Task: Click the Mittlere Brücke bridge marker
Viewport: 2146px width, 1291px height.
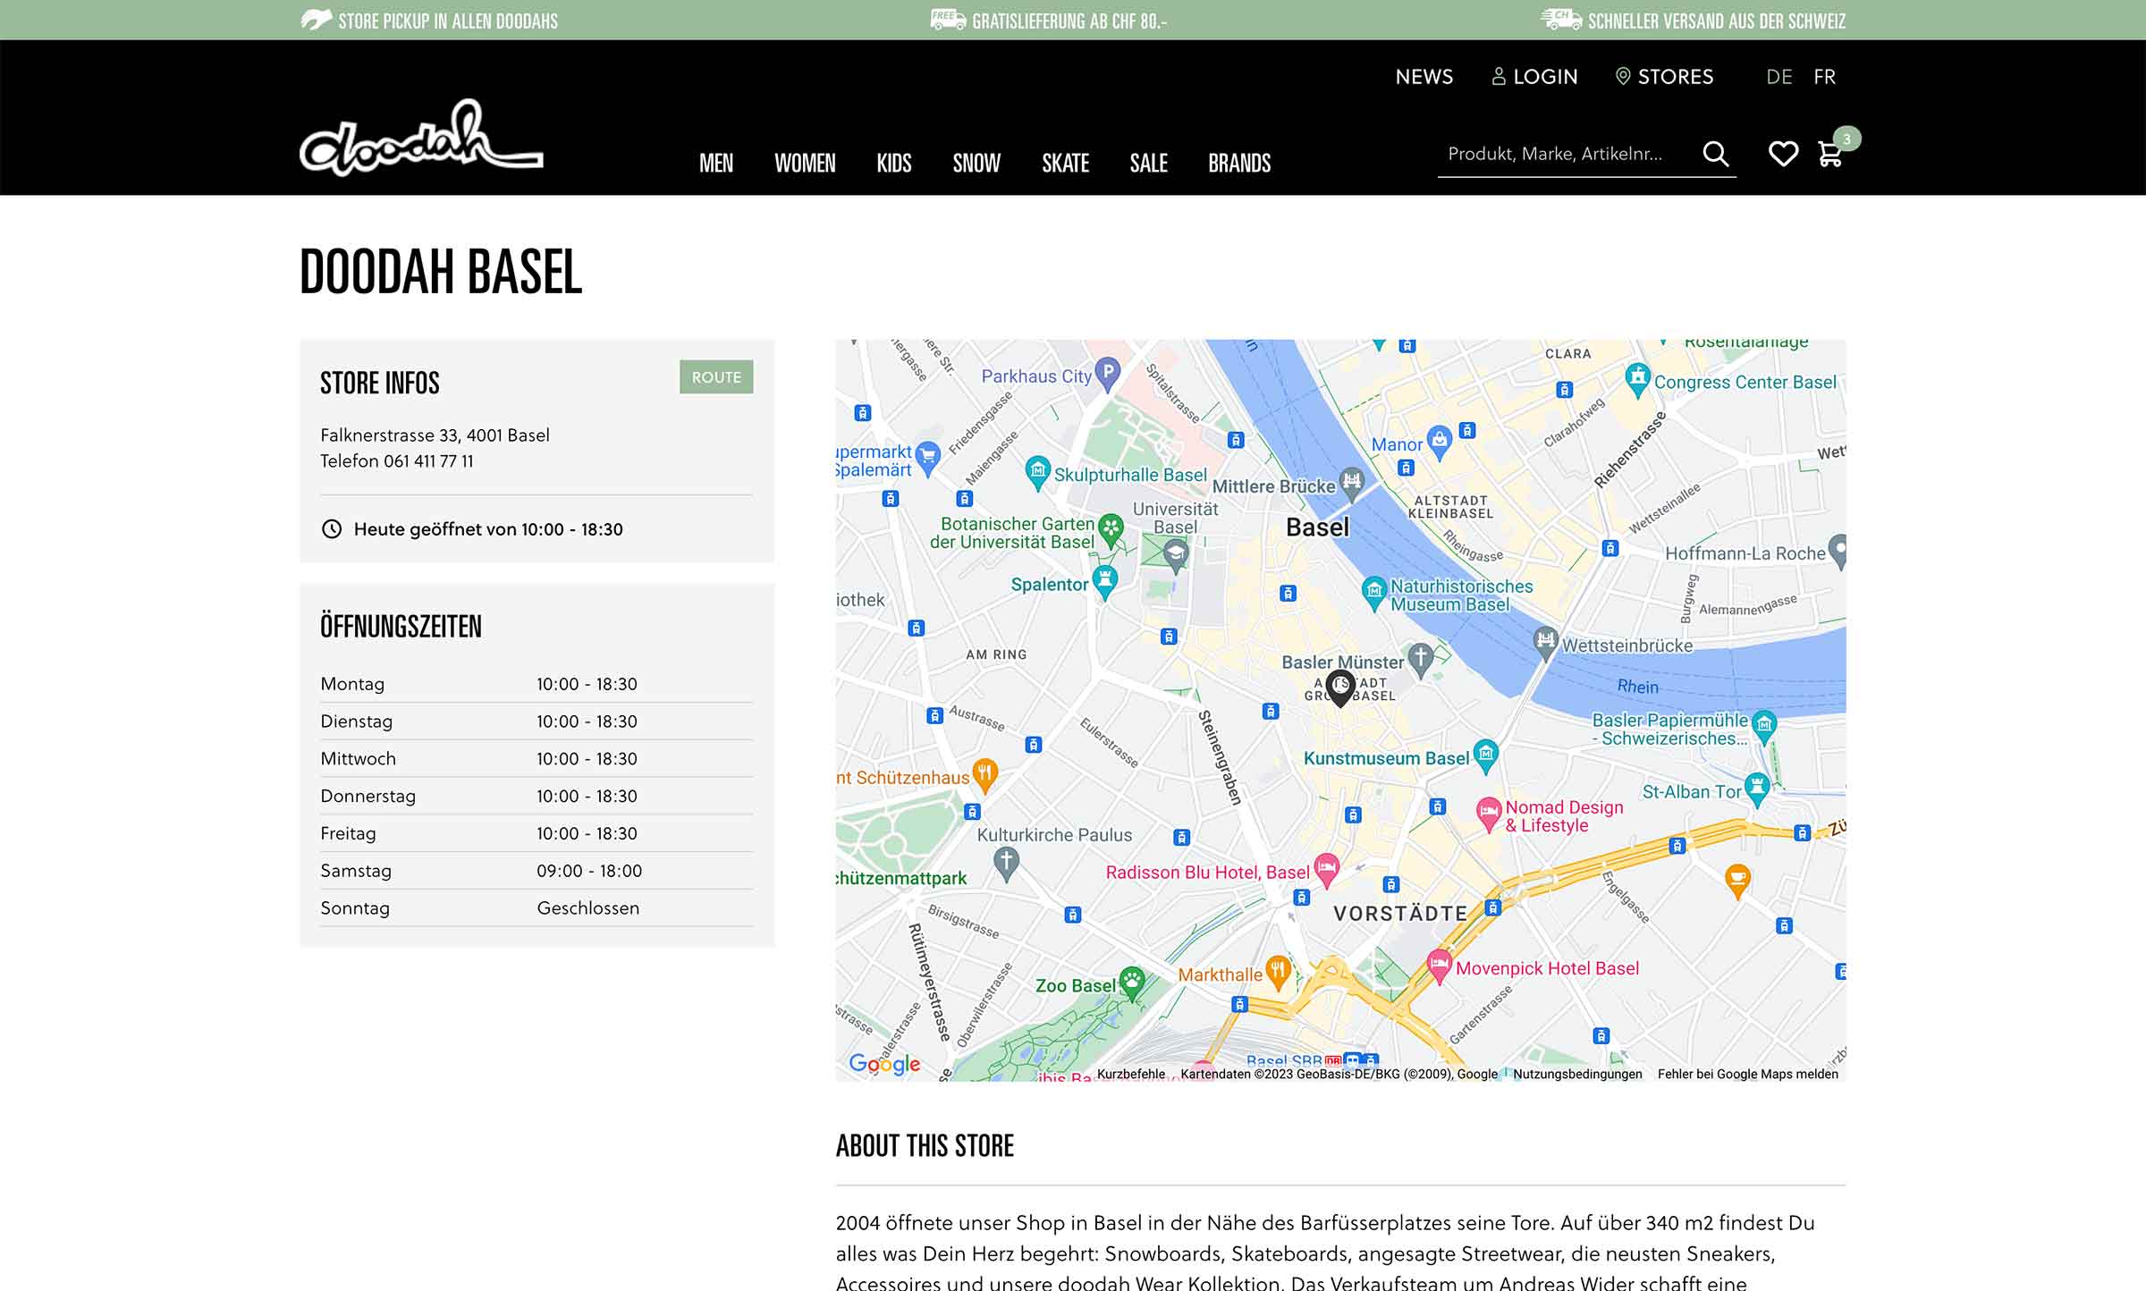Action: (1352, 484)
